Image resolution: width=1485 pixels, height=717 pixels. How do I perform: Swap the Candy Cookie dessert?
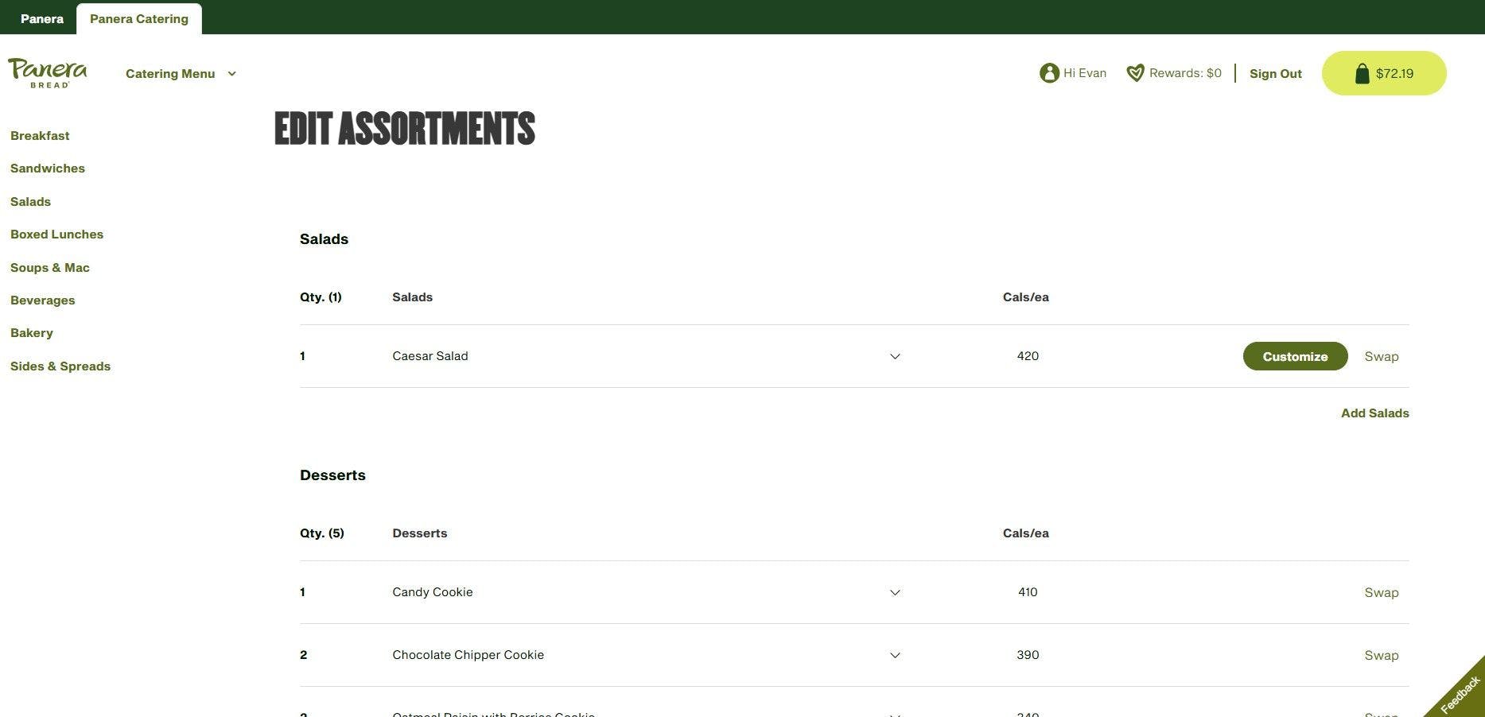[x=1381, y=592]
